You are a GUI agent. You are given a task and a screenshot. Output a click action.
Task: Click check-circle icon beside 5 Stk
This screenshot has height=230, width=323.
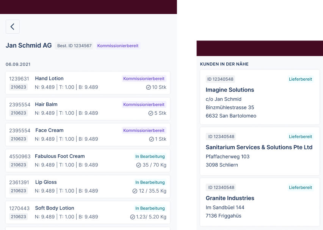coord(151,113)
